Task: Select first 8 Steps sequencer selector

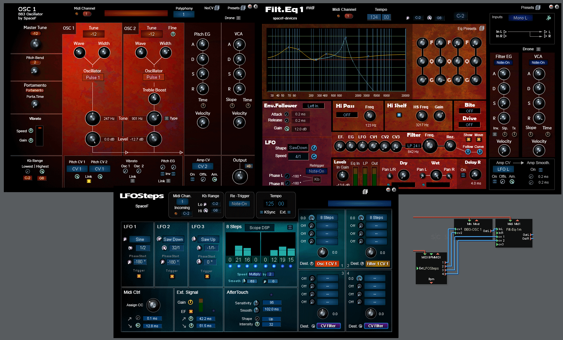Action: [327, 218]
